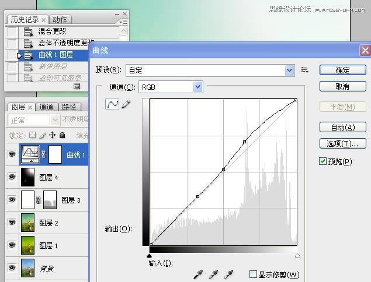Click the 确定 (OK) button
Image resolution: width=371 pixels, height=282 pixels.
[x=342, y=70]
